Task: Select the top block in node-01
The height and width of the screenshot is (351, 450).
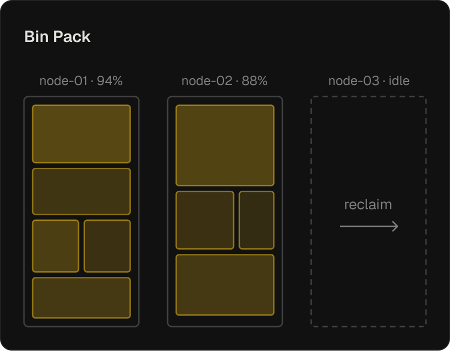Action: [x=81, y=134]
